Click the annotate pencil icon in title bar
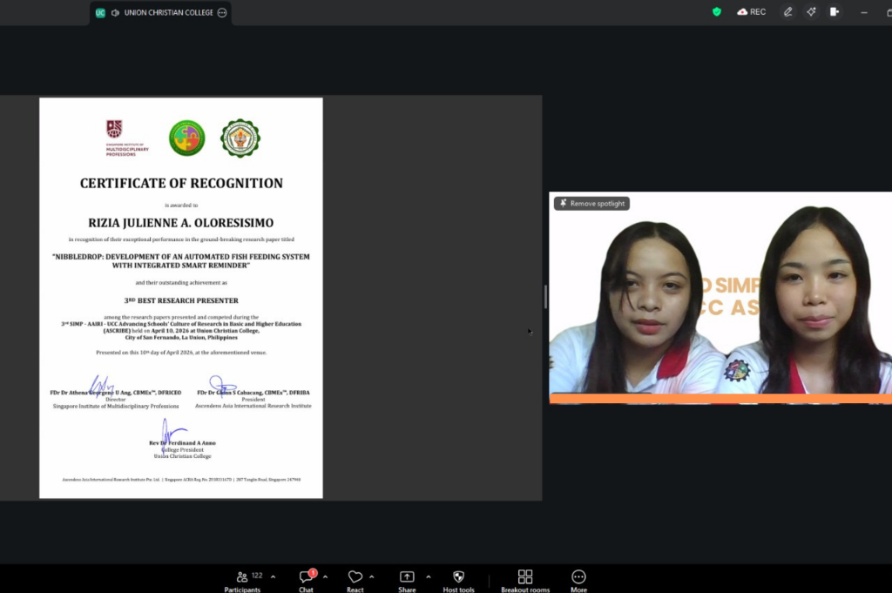This screenshot has height=593, width=892. click(787, 12)
